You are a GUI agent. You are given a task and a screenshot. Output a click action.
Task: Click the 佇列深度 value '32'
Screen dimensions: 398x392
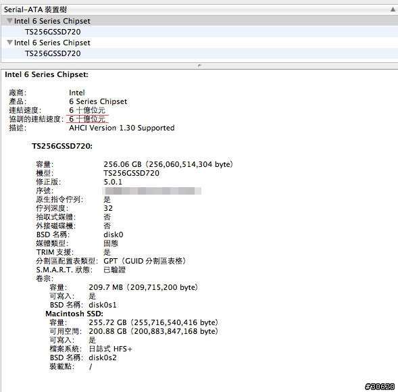coord(108,208)
